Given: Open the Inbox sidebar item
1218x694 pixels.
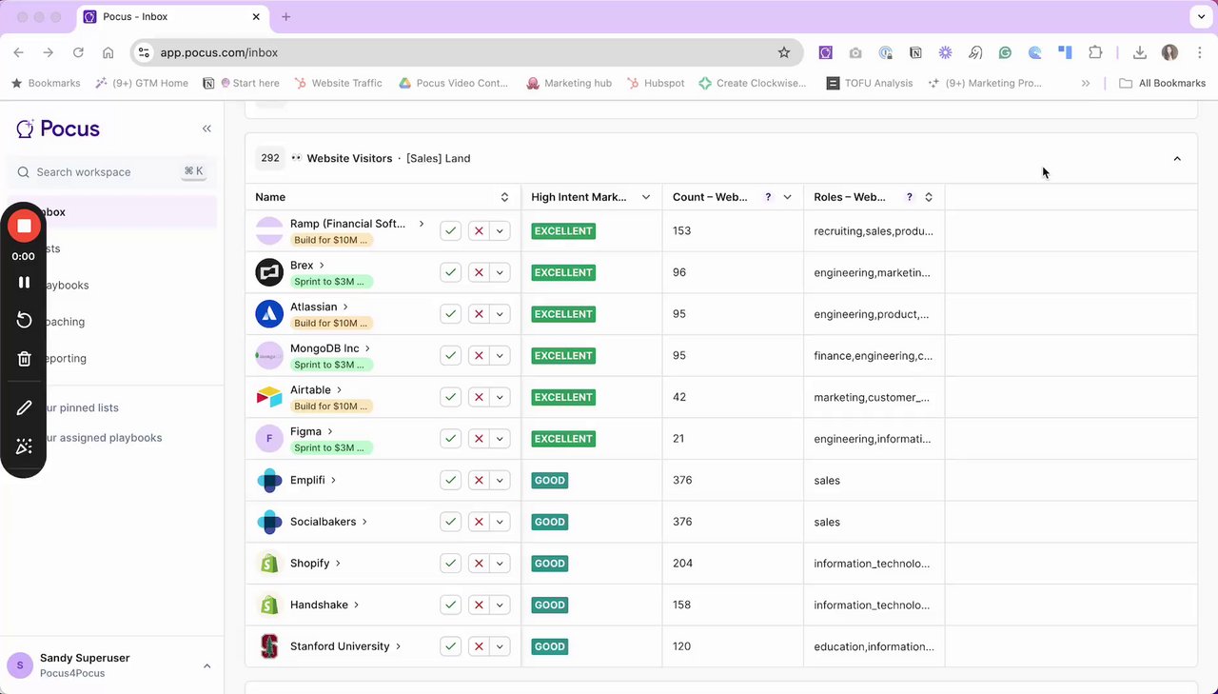Looking at the screenshot, I should point(112,212).
